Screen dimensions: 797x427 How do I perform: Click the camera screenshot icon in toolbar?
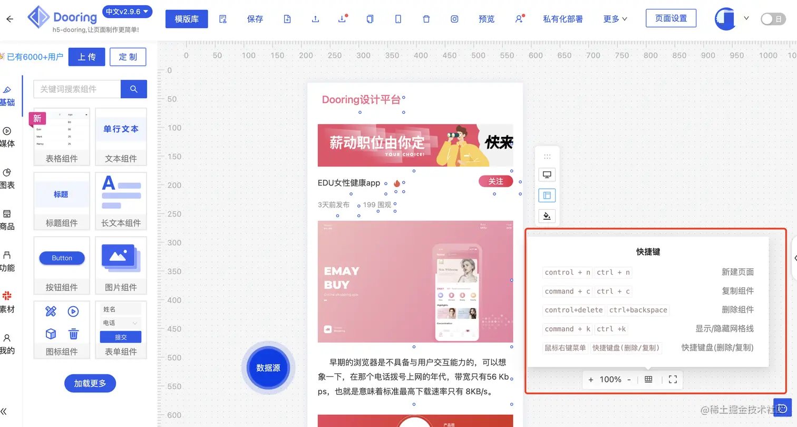[x=454, y=19]
